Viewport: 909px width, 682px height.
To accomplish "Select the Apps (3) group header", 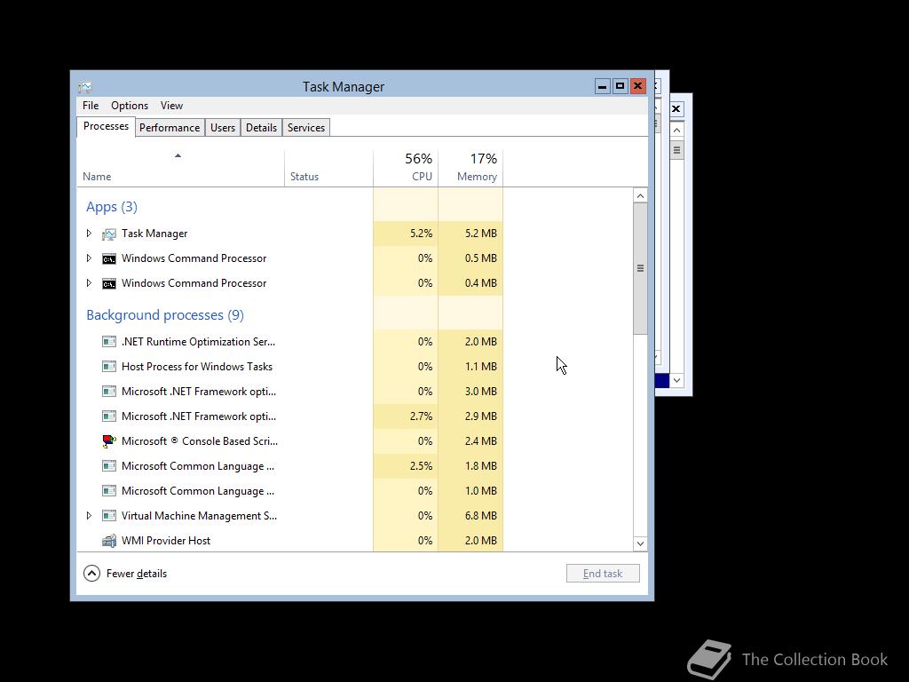I will pos(112,207).
